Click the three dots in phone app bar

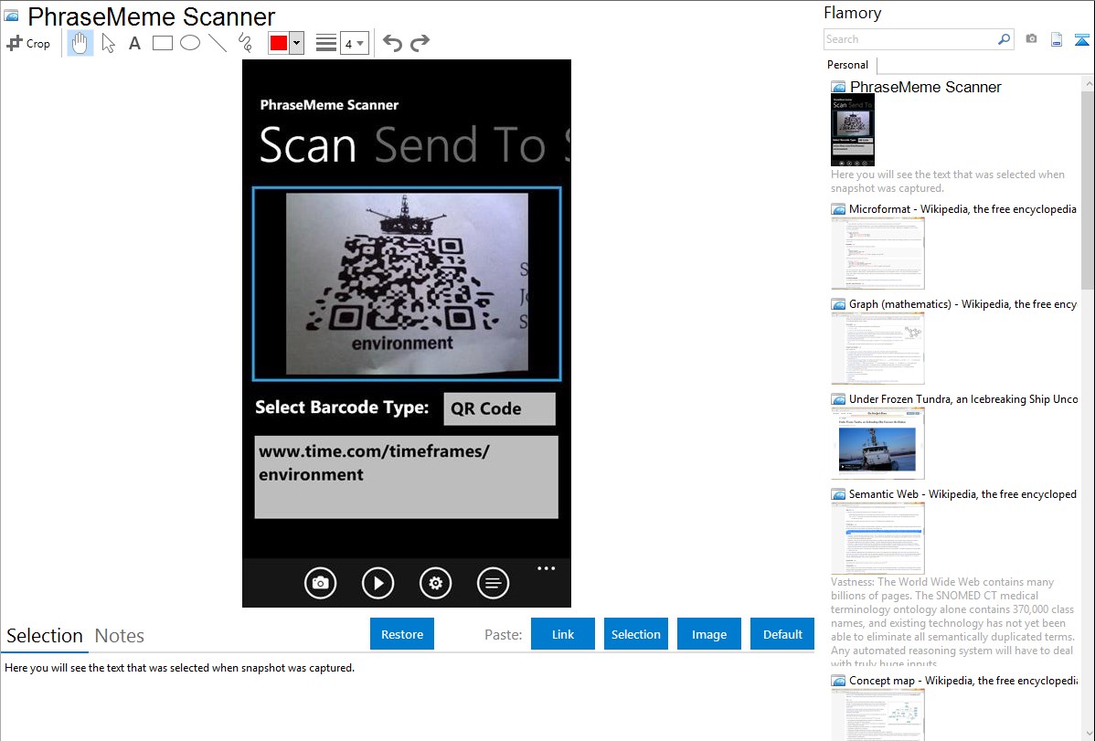[x=546, y=568]
